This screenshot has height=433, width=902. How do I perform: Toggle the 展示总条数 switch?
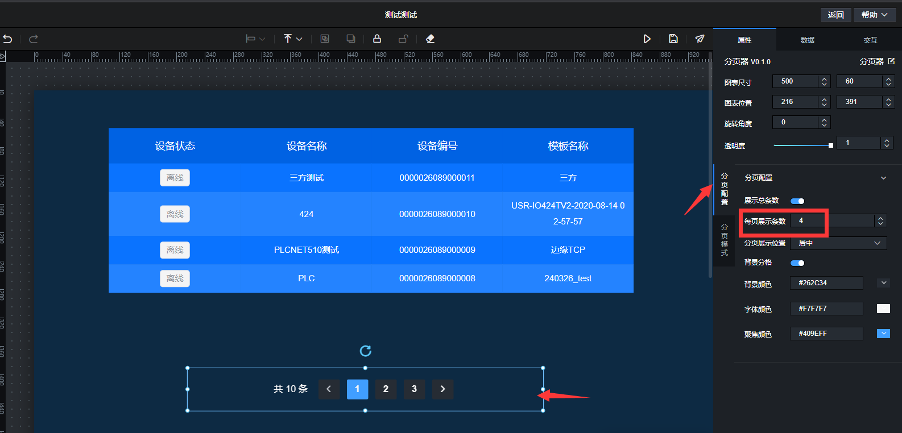[797, 201]
